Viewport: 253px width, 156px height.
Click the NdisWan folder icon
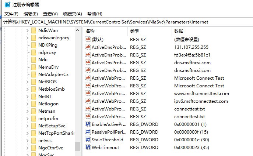pyautogui.click(x=34, y=30)
